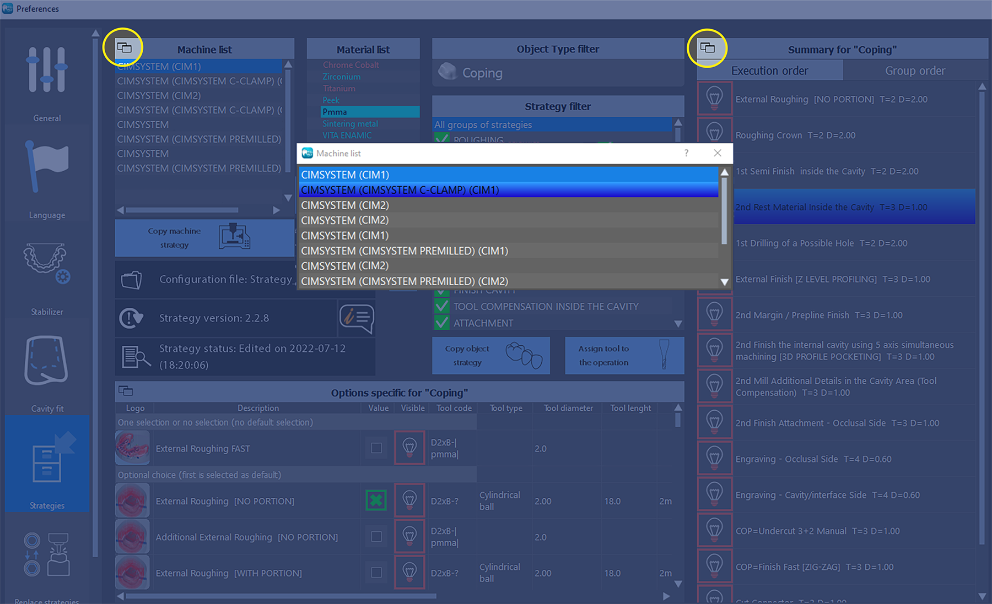992x604 pixels.
Task: Select All groups of strategies filter row
Action: pyautogui.click(x=553, y=125)
